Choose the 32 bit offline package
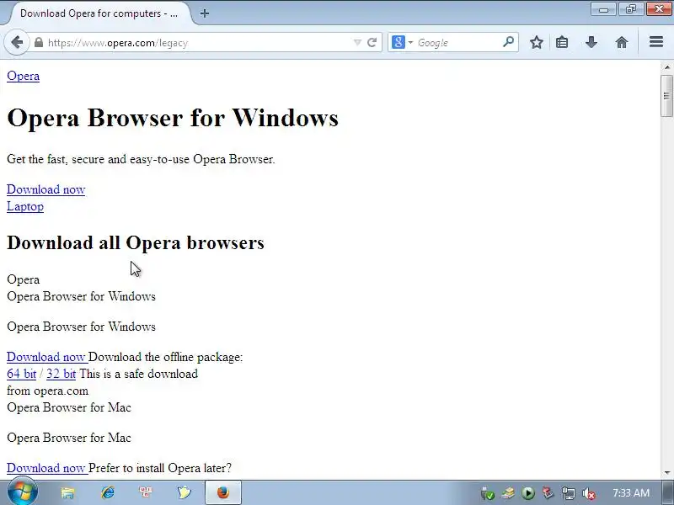Image resolution: width=674 pixels, height=505 pixels. (x=61, y=374)
